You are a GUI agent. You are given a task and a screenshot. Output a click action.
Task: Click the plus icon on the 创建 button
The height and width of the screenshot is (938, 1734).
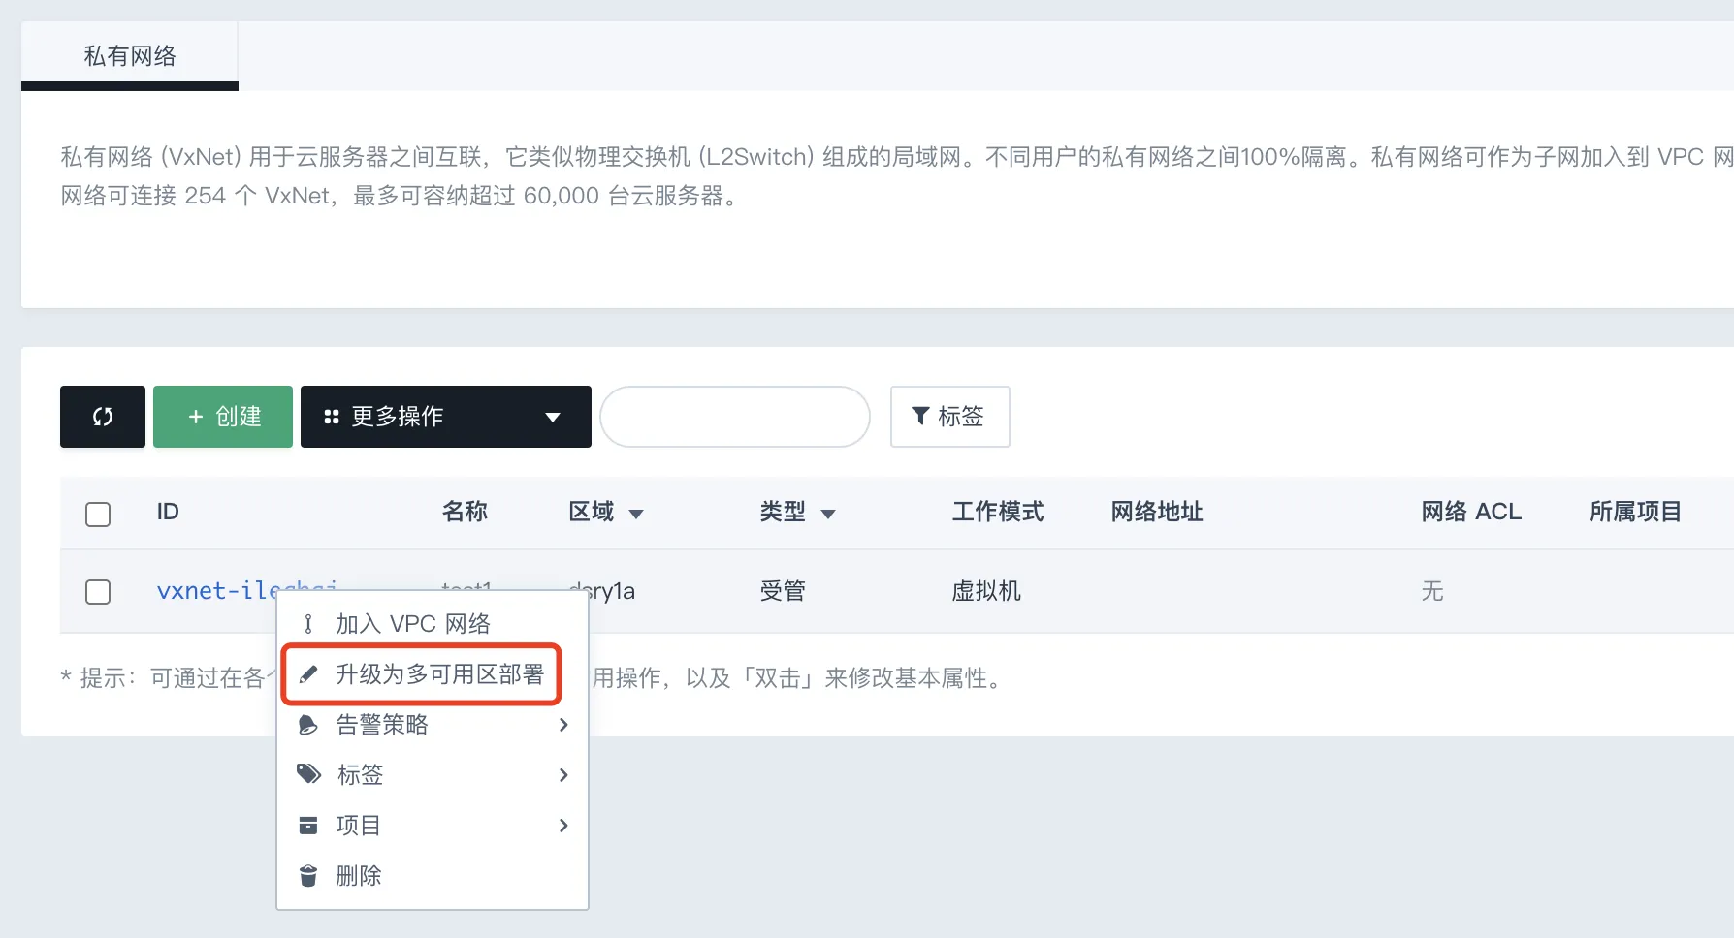(x=197, y=417)
